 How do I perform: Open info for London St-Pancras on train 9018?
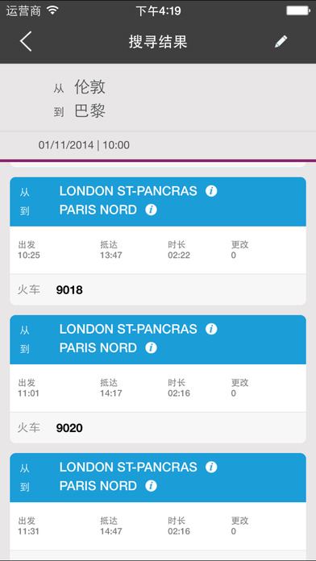point(211,191)
